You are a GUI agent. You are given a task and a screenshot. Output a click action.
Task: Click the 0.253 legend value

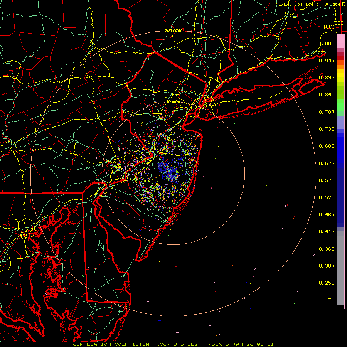[x=327, y=283]
